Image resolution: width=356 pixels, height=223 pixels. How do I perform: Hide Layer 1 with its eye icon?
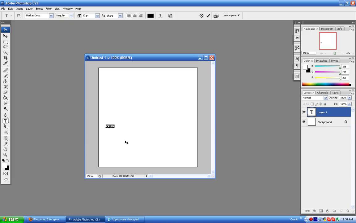304,112
